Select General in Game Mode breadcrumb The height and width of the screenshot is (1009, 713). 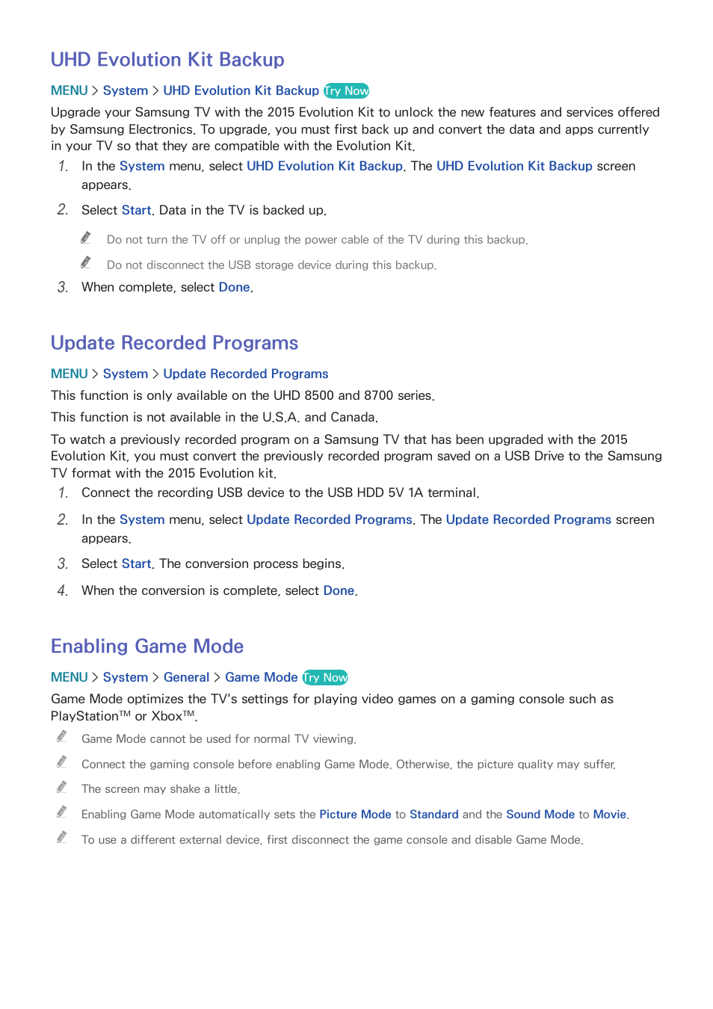187,677
